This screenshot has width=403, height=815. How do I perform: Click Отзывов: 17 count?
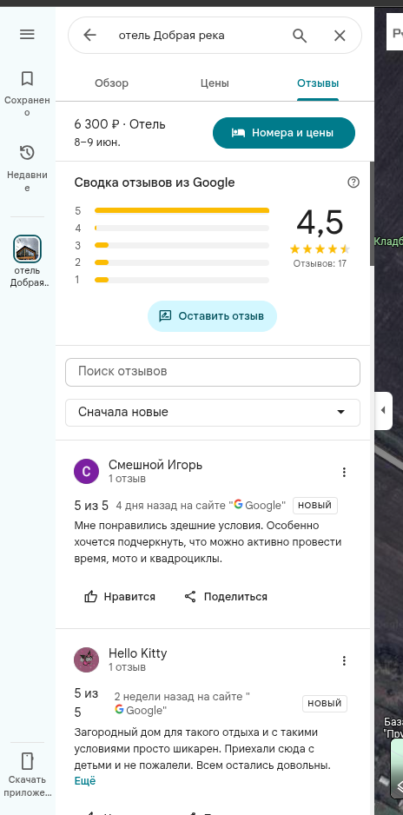(320, 263)
